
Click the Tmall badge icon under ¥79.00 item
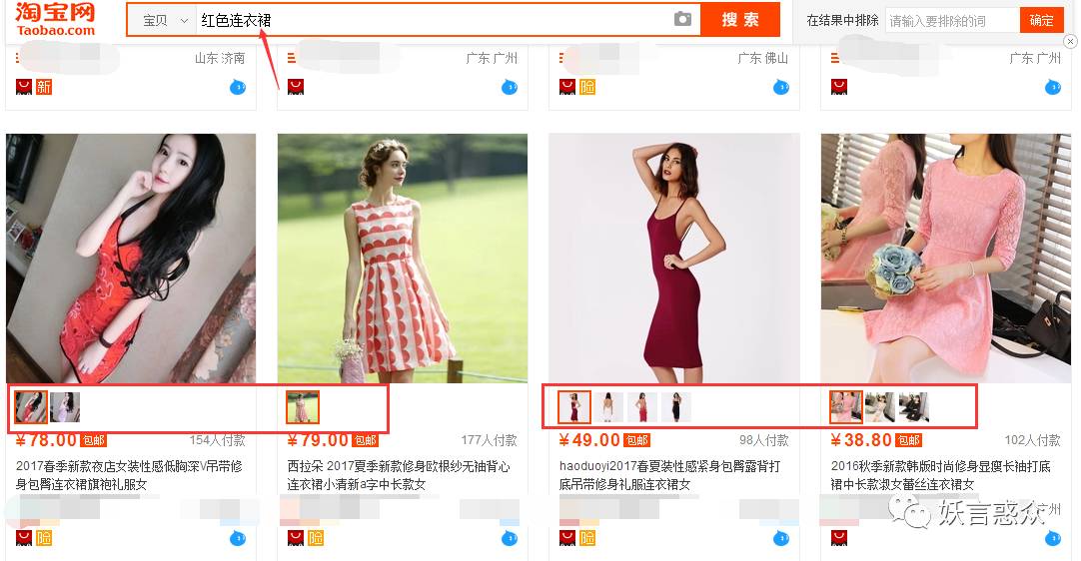click(295, 538)
